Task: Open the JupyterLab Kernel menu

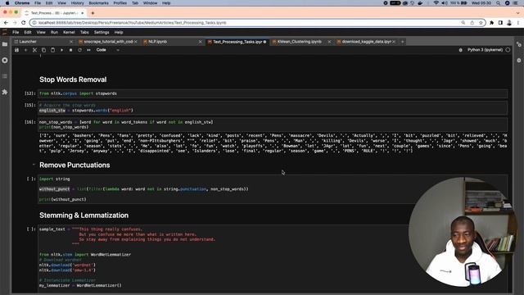Action: click(69, 33)
